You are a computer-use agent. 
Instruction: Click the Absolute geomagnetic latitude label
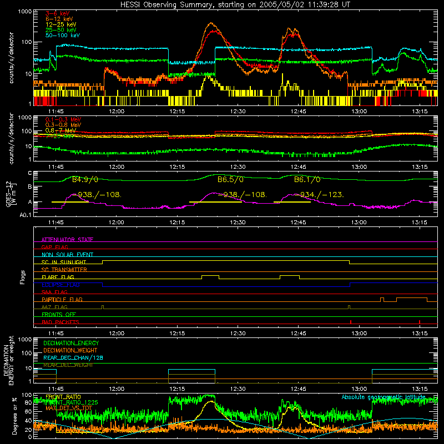click(384, 397)
